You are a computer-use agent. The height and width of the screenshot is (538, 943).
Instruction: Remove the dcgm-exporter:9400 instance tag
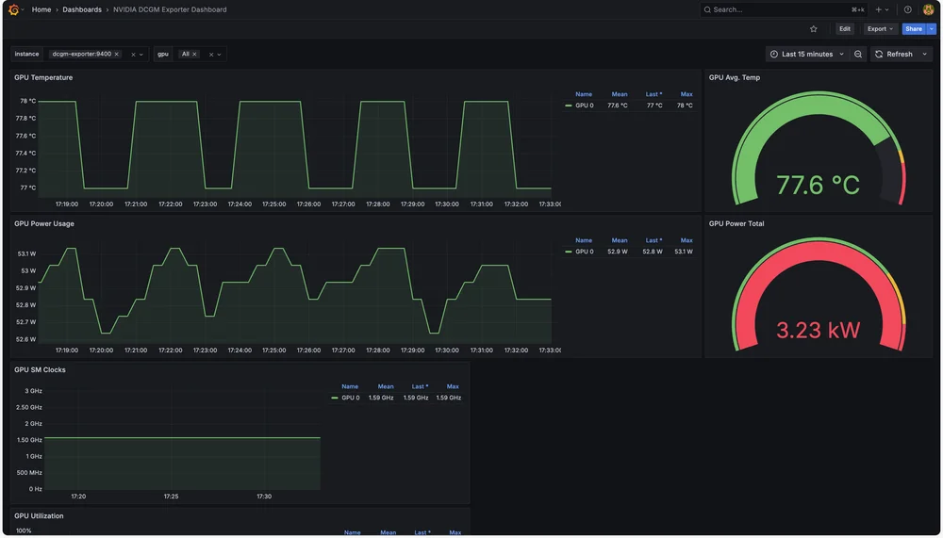[x=117, y=55]
